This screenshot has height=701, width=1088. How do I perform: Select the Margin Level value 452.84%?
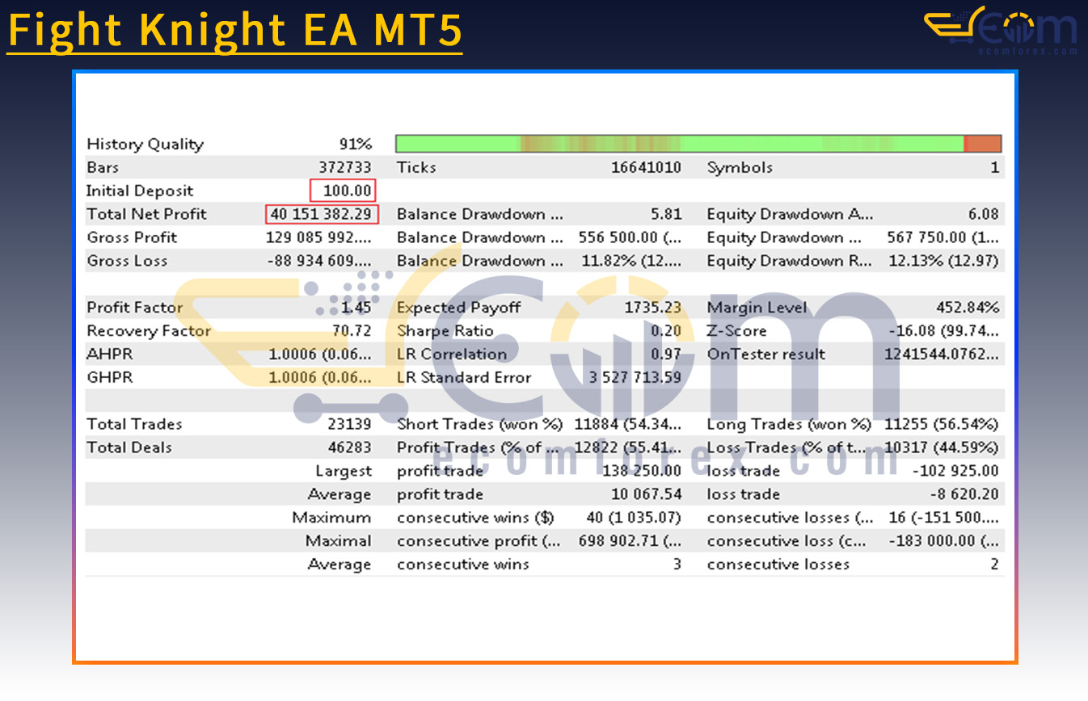point(968,309)
